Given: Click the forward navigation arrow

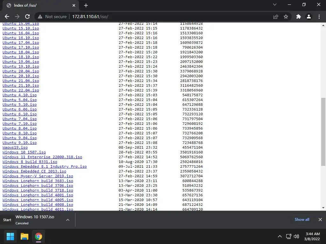Looking at the screenshot, I should 17,17.
